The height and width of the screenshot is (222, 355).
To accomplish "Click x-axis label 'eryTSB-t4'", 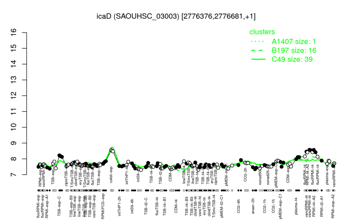I will tap(205, 206).
